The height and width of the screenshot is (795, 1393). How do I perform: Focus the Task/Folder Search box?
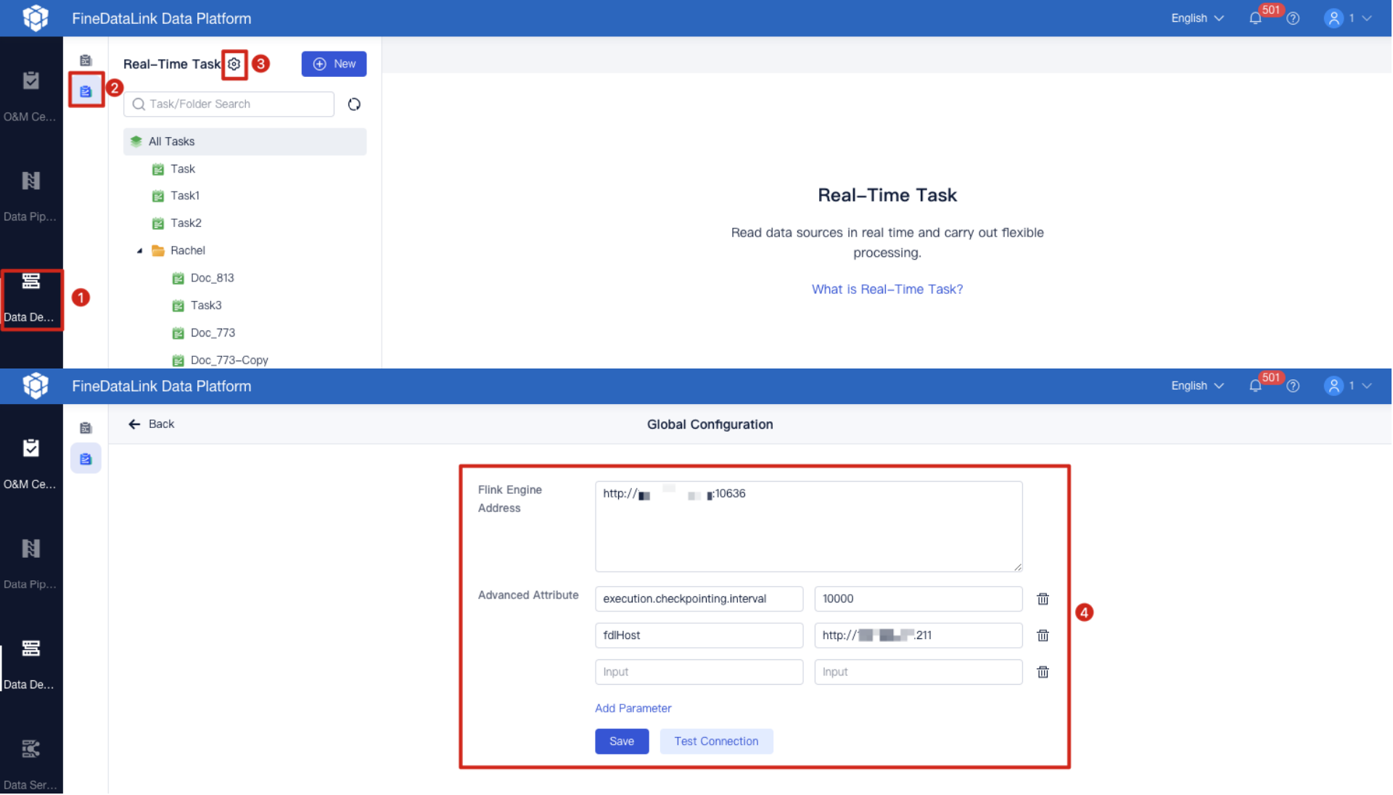click(229, 104)
